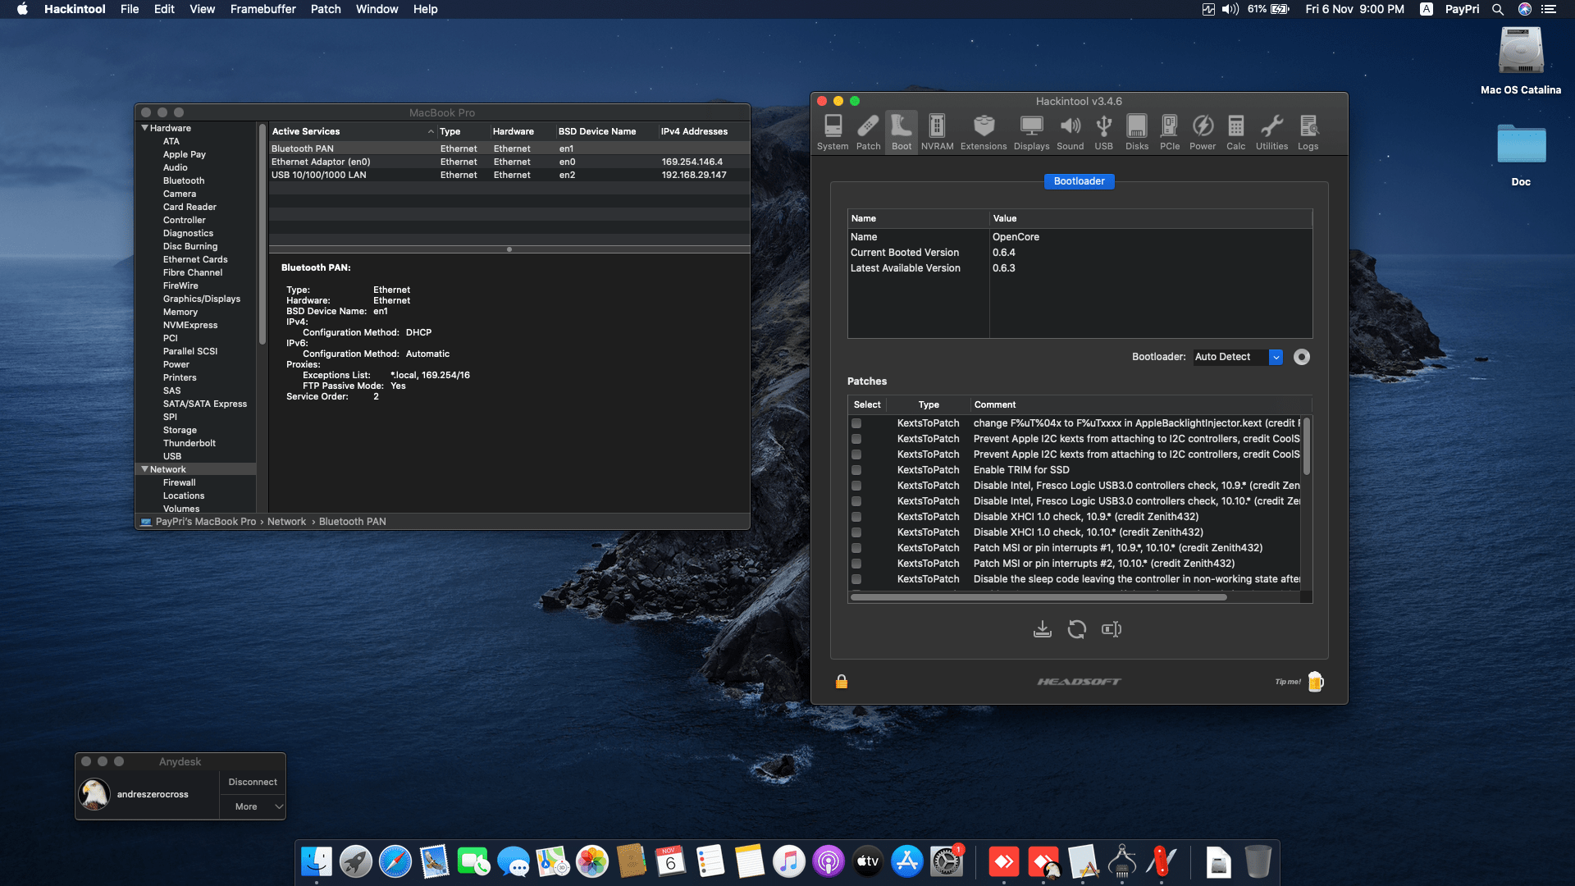Open the PCIe toolbar section
The width and height of the screenshot is (1575, 886).
(x=1170, y=132)
